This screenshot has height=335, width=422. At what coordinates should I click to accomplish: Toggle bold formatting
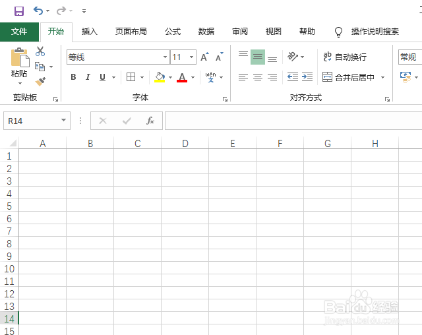[73, 77]
